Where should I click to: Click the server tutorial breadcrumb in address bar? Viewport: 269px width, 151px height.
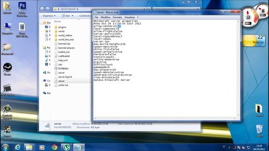(x=68, y=9)
